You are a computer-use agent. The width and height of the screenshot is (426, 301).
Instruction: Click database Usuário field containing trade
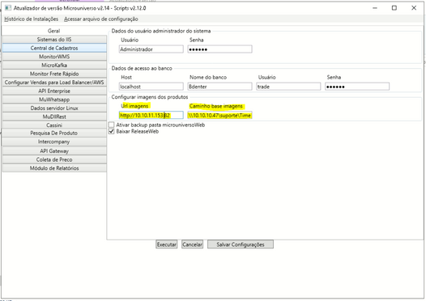point(288,87)
